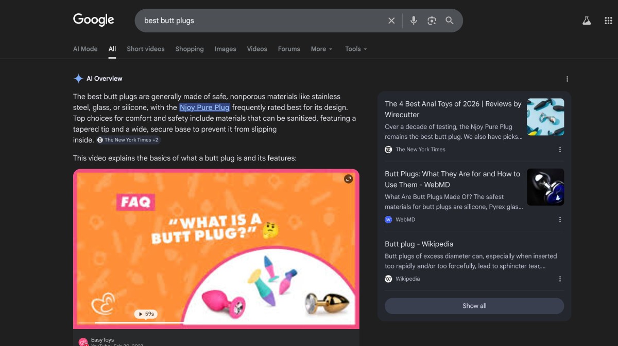Open the Forums tab
The image size is (618, 346).
[x=289, y=49]
